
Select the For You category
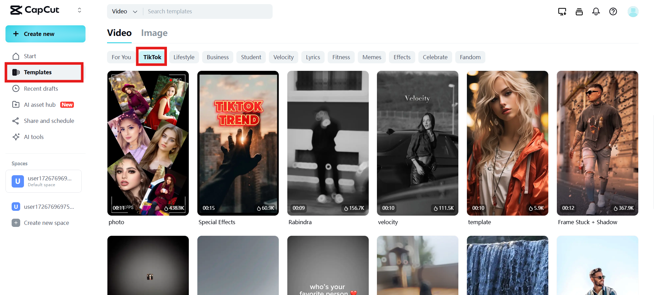point(121,57)
